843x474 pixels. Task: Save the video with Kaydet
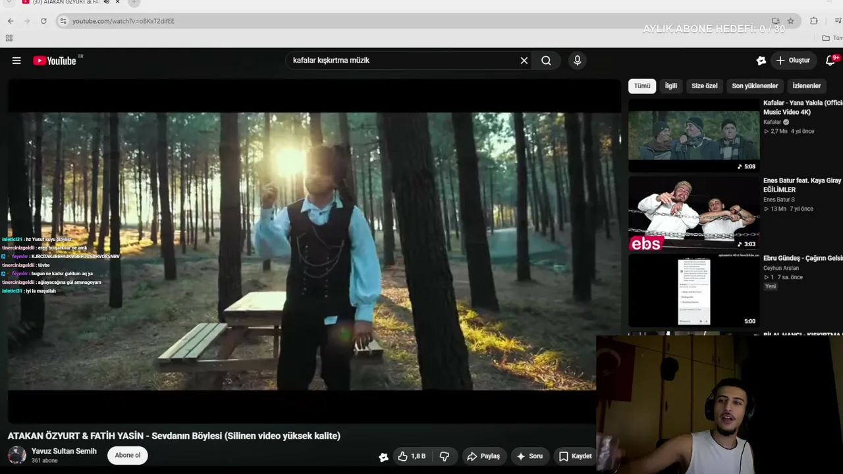[x=575, y=456]
